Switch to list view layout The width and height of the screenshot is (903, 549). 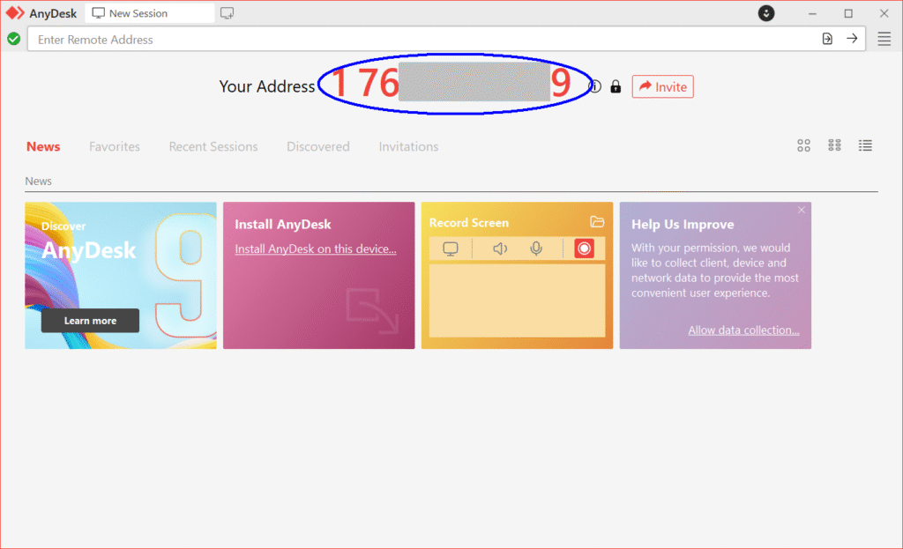[x=865, y=145]
